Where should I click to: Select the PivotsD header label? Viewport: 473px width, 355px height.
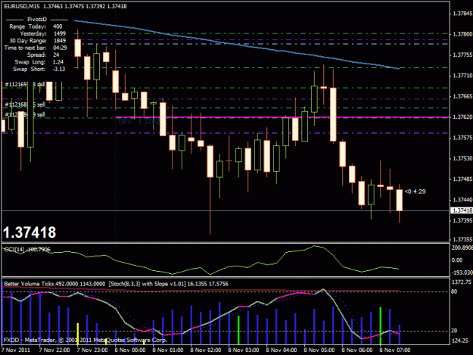37,20
